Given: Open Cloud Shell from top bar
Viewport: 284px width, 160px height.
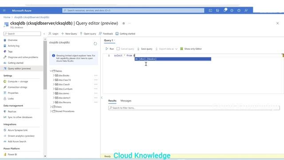Looking at the screenshot, I should pos(210,11).
